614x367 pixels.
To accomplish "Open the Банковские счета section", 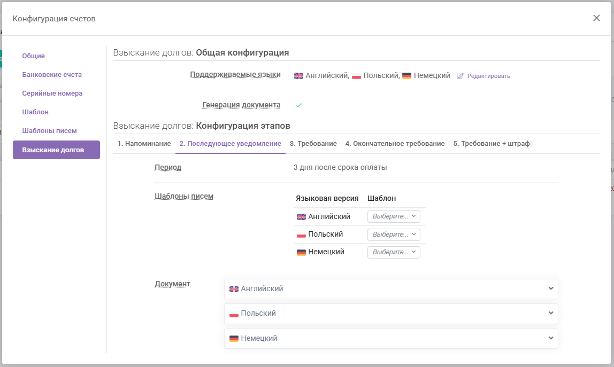I will click(52, 75).
